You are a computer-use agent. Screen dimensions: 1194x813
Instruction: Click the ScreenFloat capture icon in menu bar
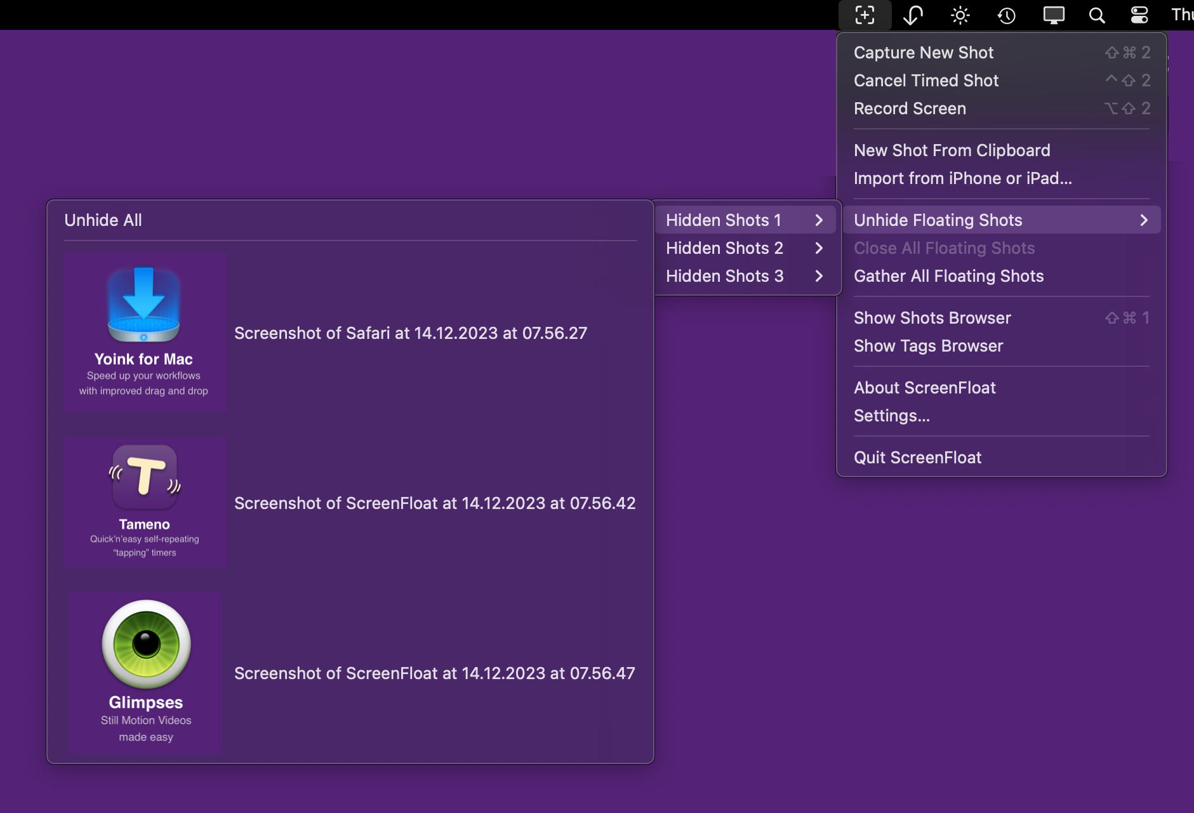865,15
